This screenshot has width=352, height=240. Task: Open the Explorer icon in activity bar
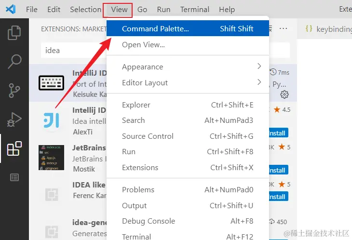pos(14,32)
